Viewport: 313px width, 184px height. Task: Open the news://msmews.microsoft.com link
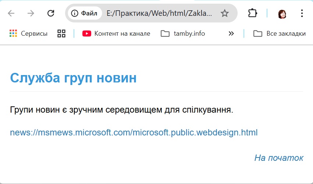pyautogui.click(x=134, y=132)
